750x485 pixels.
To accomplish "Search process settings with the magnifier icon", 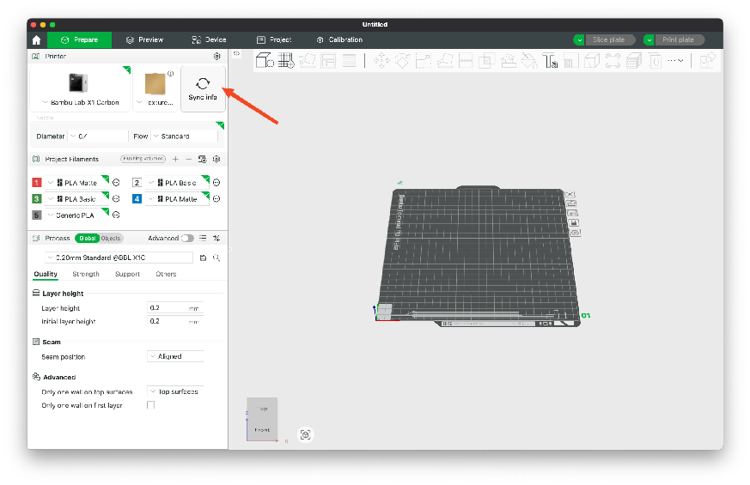I will (x=216, y=258).
